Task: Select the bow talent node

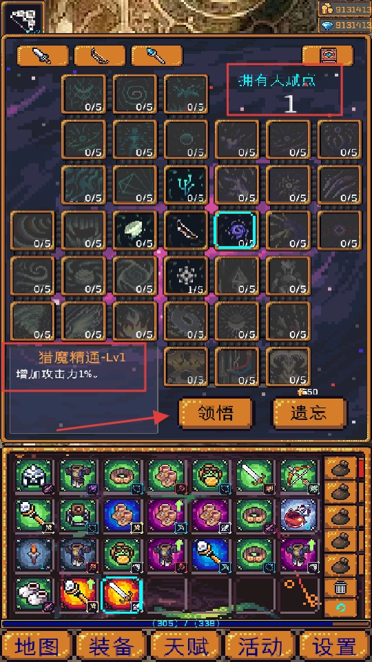Action: pyautogui.click(x=186, y=230)
